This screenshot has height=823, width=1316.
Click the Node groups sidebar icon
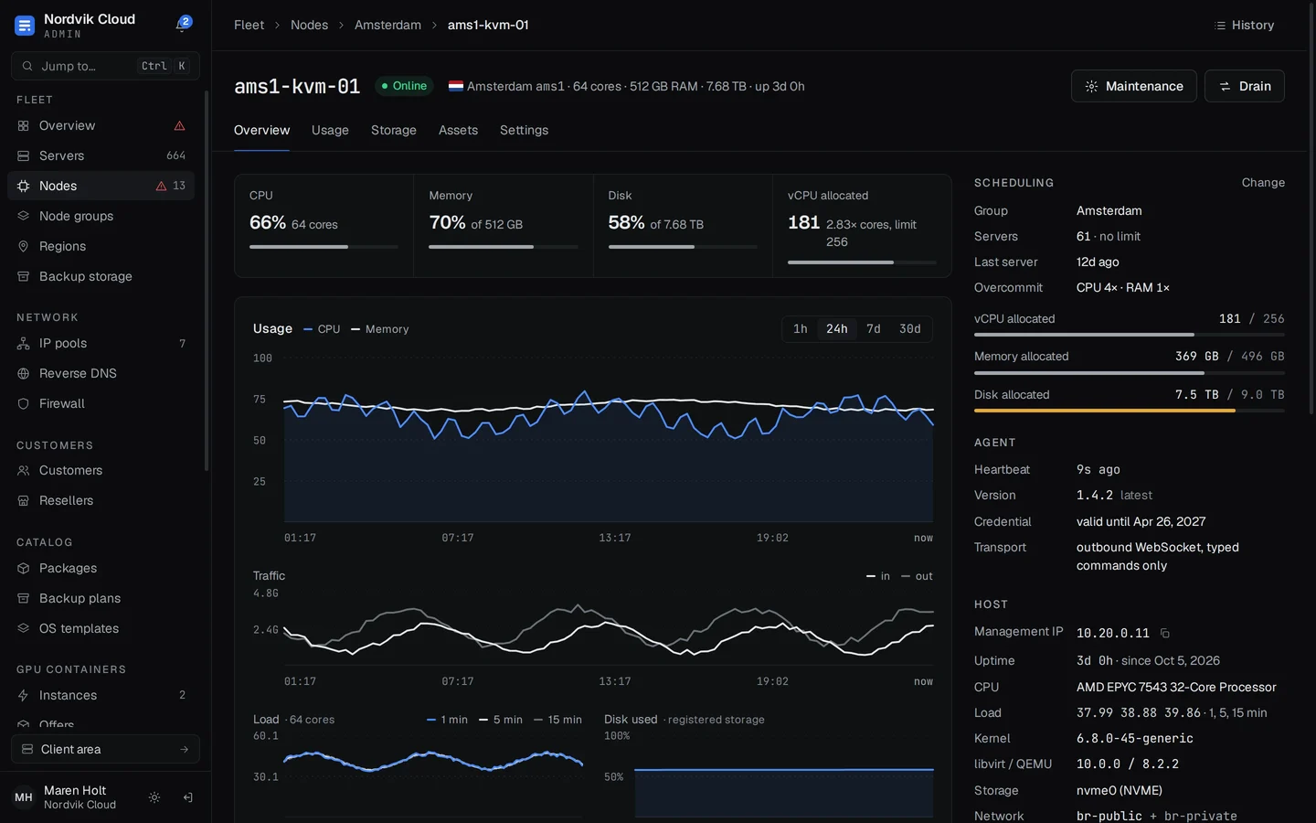click(x=24, y=216)
